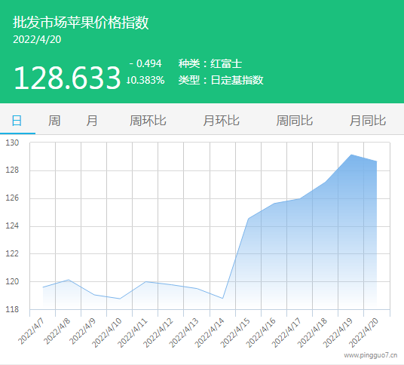404x365 pixels.
Task: Switch to the 周环比 tab
Action: click(x=148, y=121)
